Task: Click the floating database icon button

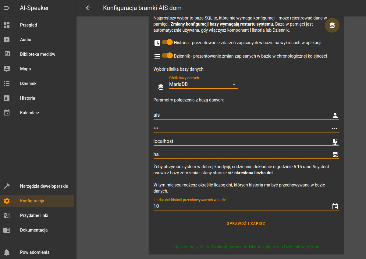Action: [332, 26]
